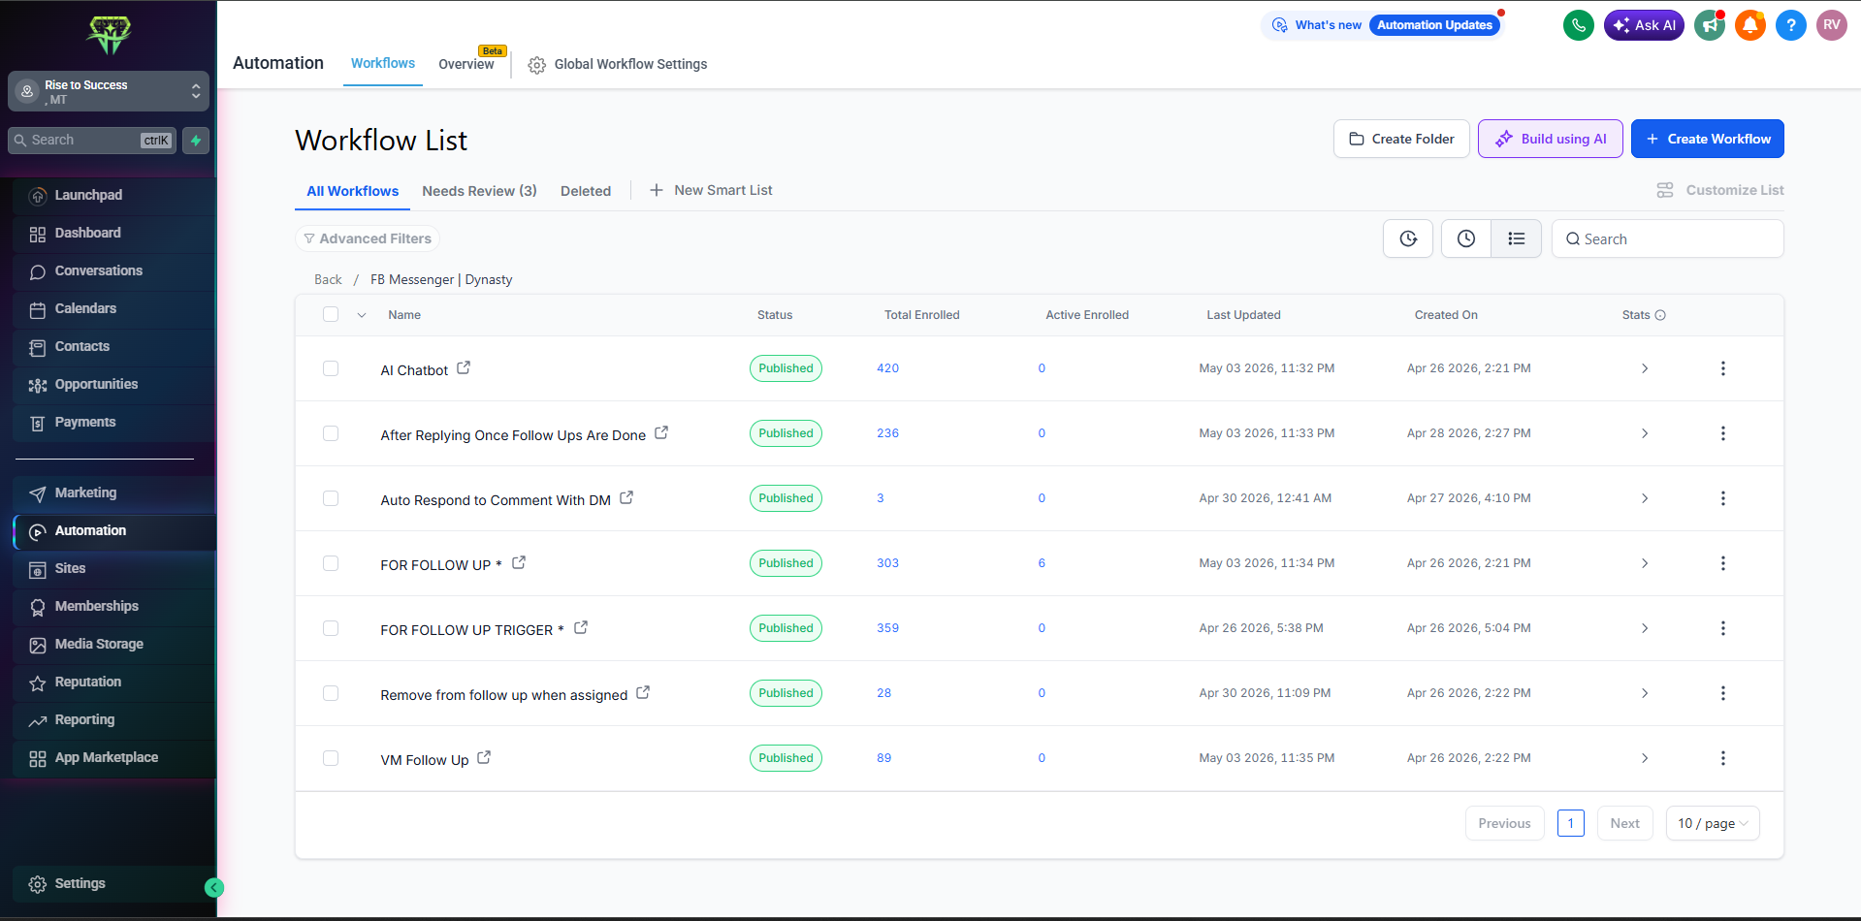Click the lightning bolt quick actions icon

point(196,141)
